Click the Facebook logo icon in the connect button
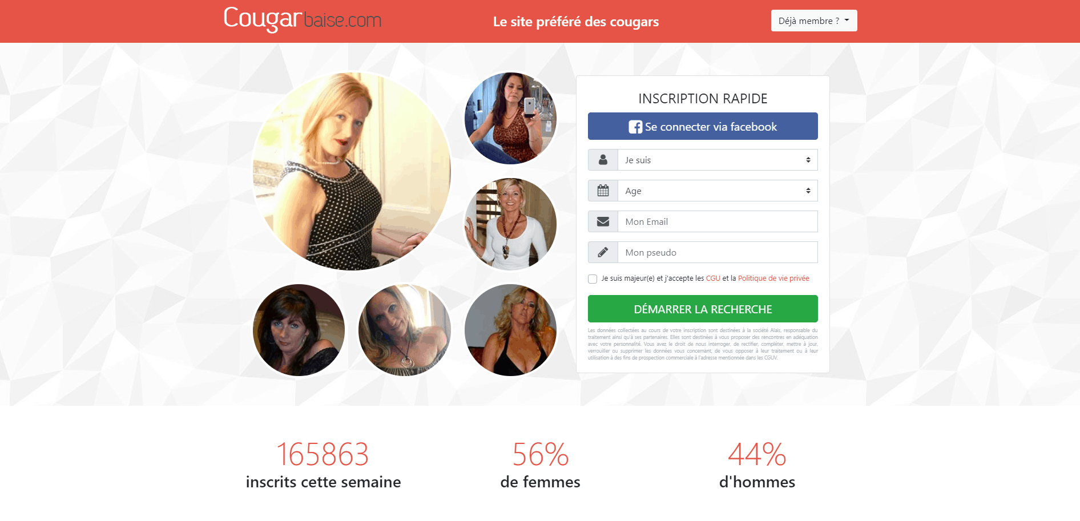1080x521 pixels. [635, 127]
